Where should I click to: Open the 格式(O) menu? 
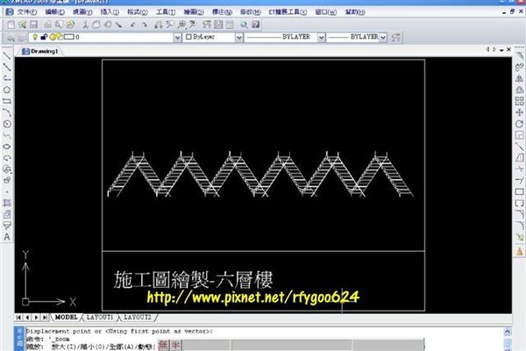(138, 12)
